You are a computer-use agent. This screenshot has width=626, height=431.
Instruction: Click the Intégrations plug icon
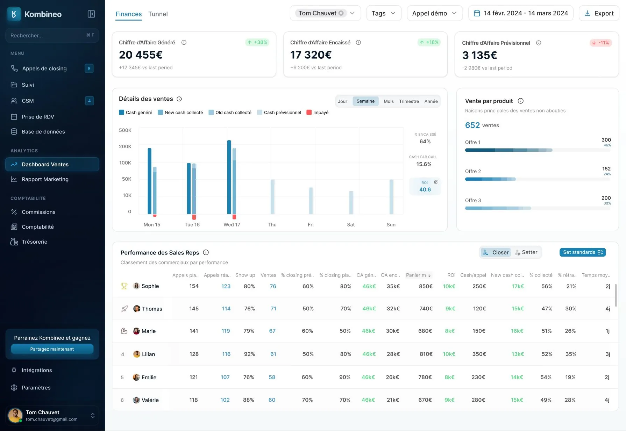[x=14, y=370]
